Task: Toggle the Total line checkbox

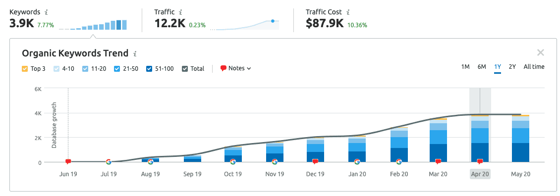Action: (185, 68)
